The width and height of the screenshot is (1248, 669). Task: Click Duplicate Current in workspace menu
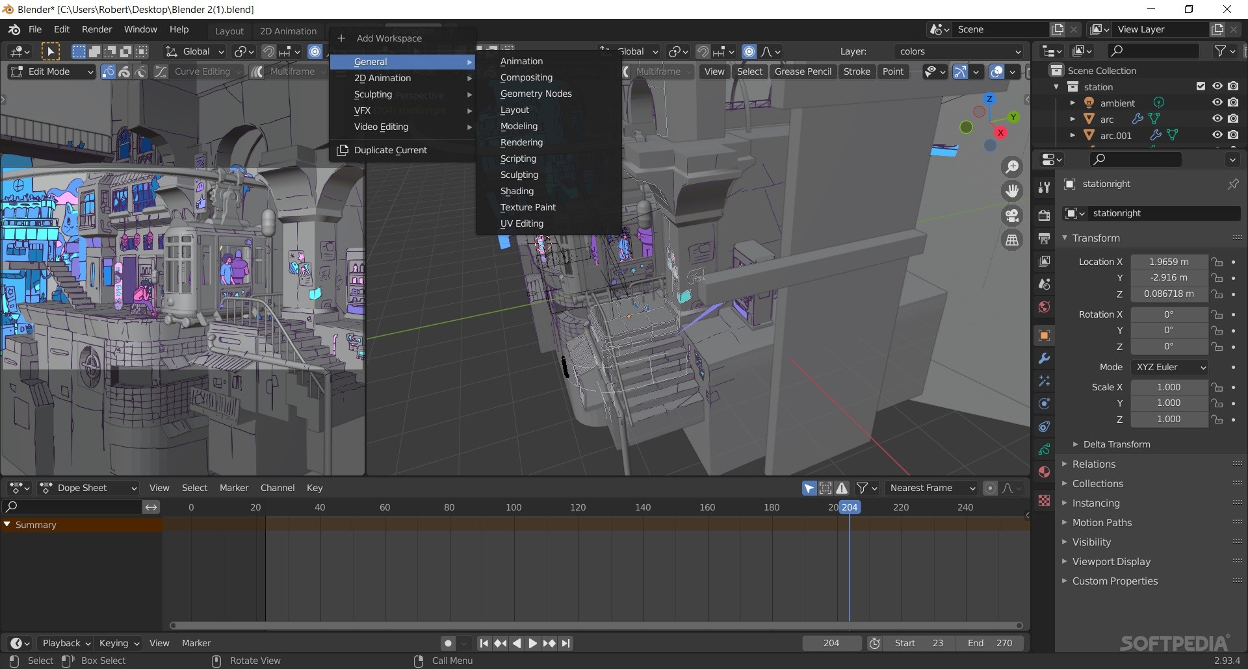coord(390,150)
